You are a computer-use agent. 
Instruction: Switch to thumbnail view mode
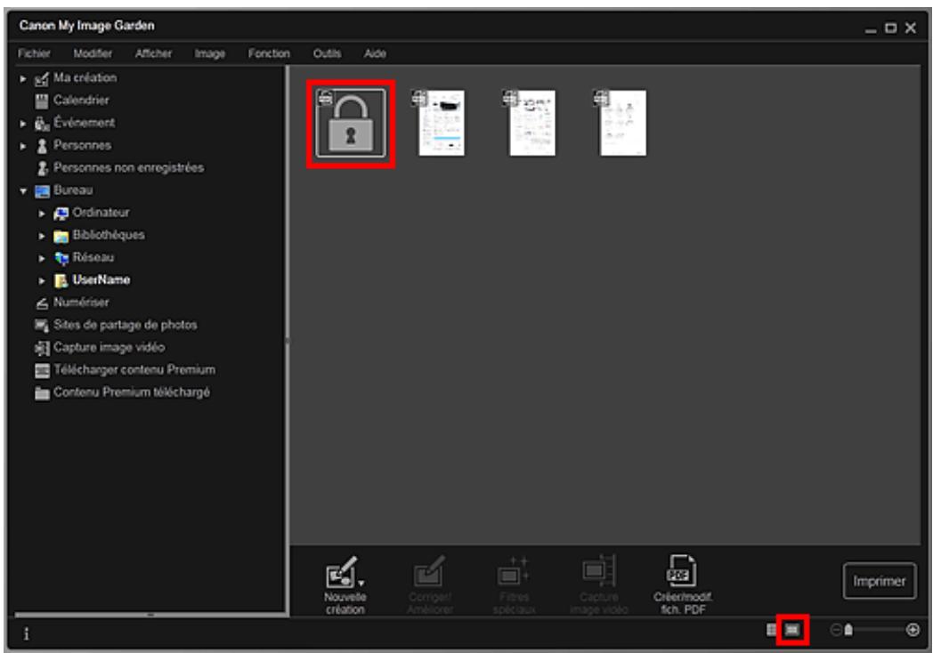(x=771, y=628)
